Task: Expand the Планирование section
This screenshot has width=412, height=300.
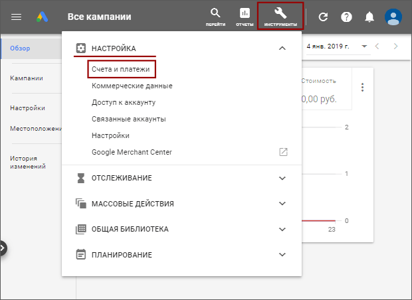Action: point(282,255)
